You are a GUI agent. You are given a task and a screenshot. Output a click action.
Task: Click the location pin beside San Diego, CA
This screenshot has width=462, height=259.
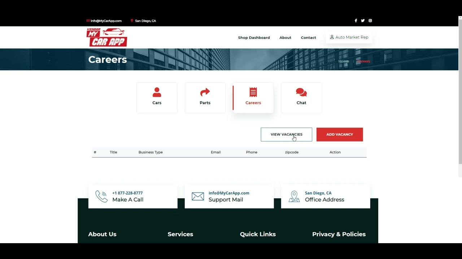[x=132, y=21]
